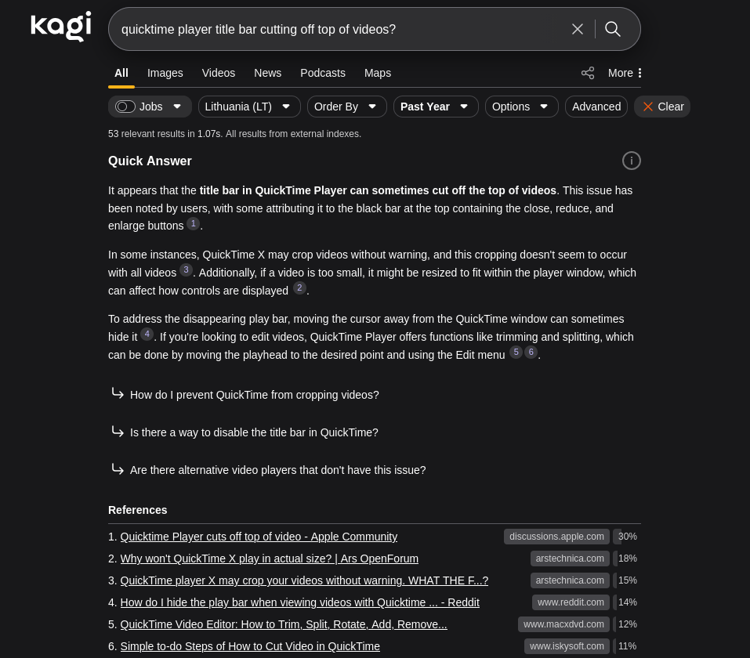This screenshot has height=658, width=750.
Task: Clear all active search filters
Action: click(x=662, y=107)
